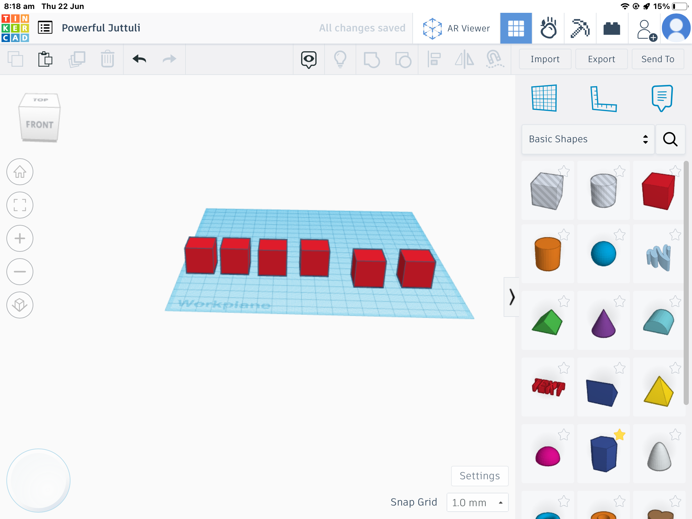
Task: Switch to orthographic view cube icon
Action: (20, 305)
